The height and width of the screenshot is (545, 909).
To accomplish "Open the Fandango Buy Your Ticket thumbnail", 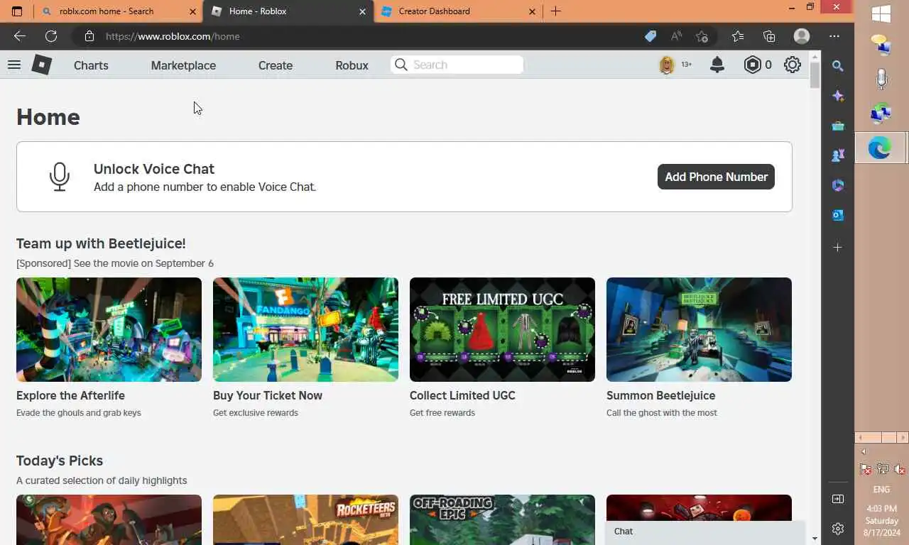I will pos(305,329).
